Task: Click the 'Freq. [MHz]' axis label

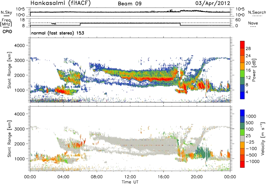Action: [x=6, y=23]
